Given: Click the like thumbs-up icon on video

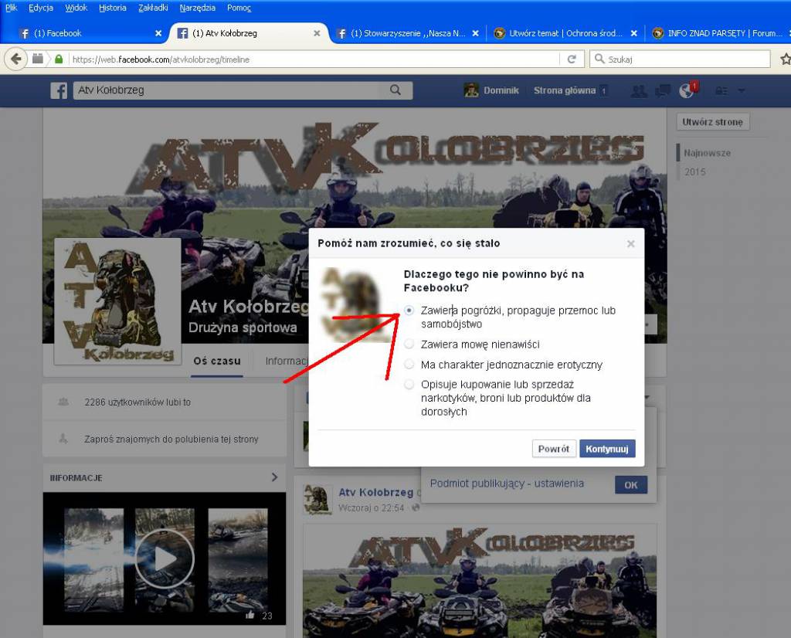Looking at the screenshot, I should pos(250,616).
